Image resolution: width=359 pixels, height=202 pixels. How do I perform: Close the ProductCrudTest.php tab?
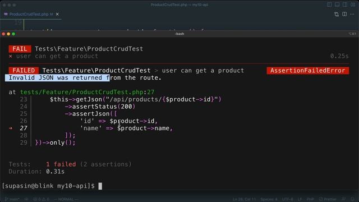click(57, 14)
